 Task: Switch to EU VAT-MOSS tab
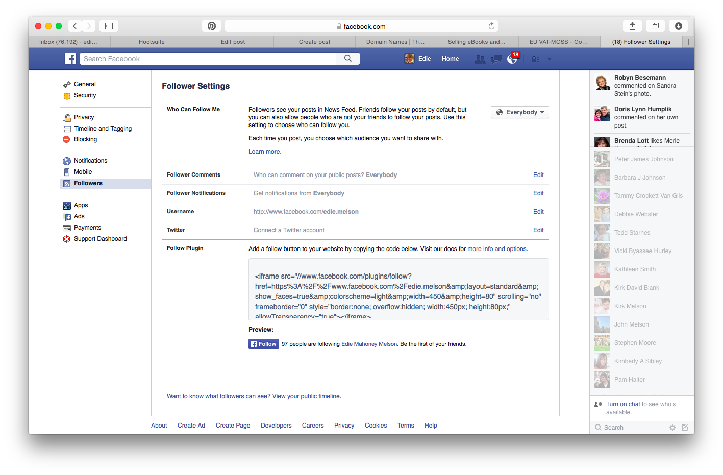[559, 42]
